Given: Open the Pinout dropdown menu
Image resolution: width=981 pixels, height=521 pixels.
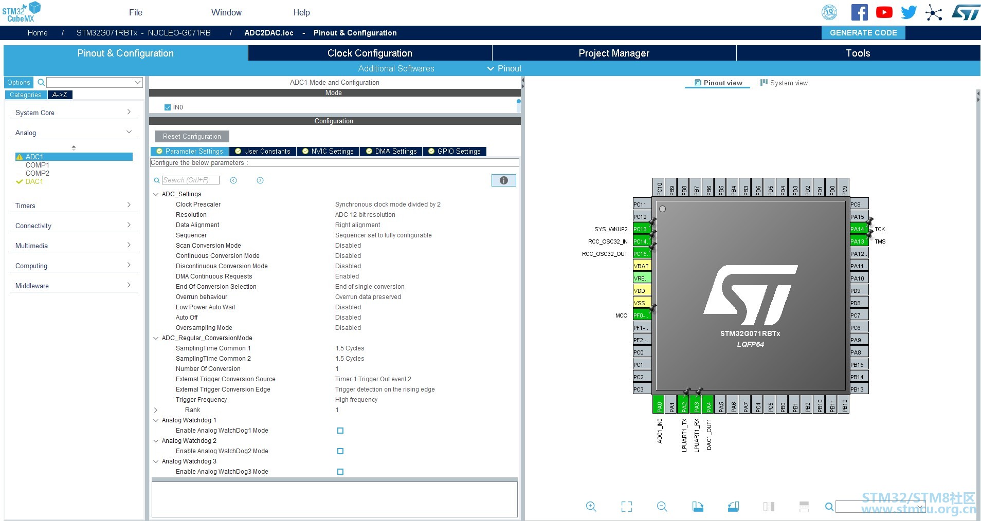Looking at the screenshot, I should (x=504, y=68).
